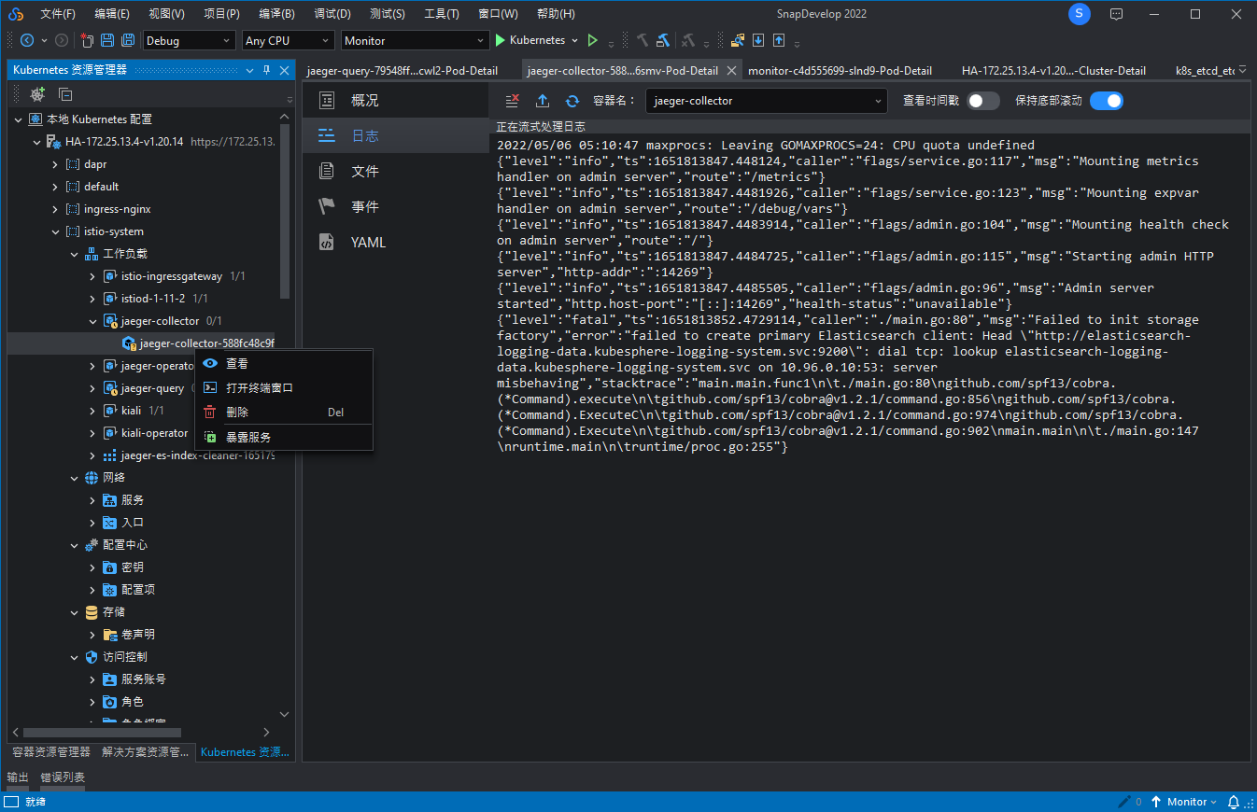Image resolution: width=1257 pixels, height=812 pixels.
Task: Pin the Kubernetes resource manager panel
Action: click(x=266, y=70)
